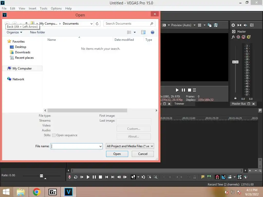263x197 pixels.
Task: Open the edit tool dropdown arrow
Action: [x=138, y=177]
